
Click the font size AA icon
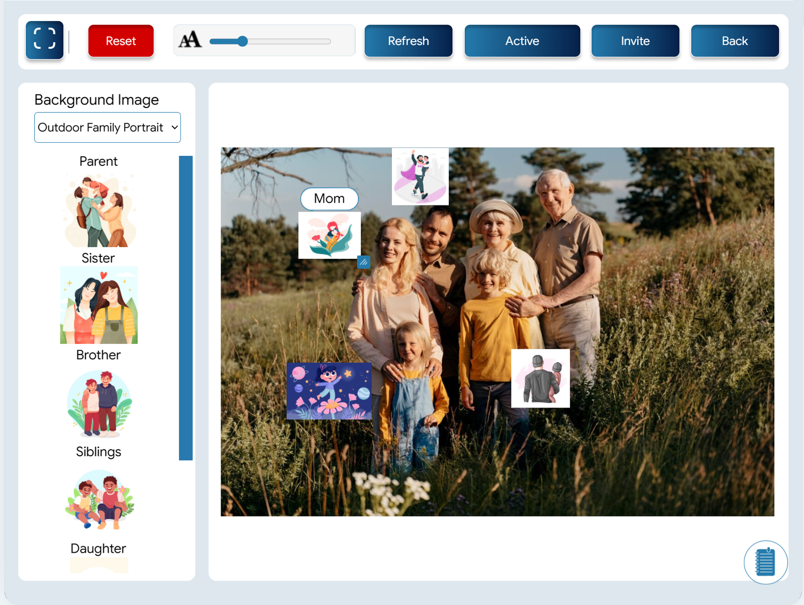(x=190, y=40)
